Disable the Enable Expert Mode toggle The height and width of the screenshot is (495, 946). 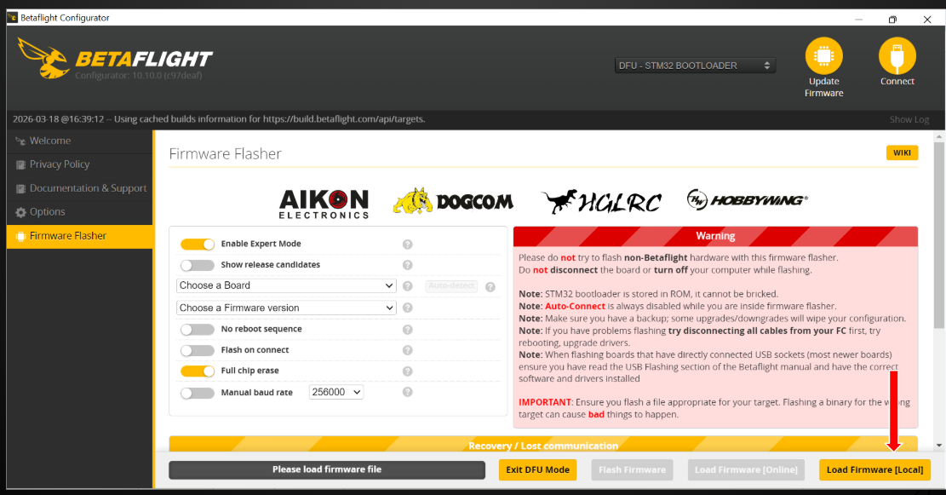pos(198,245)
